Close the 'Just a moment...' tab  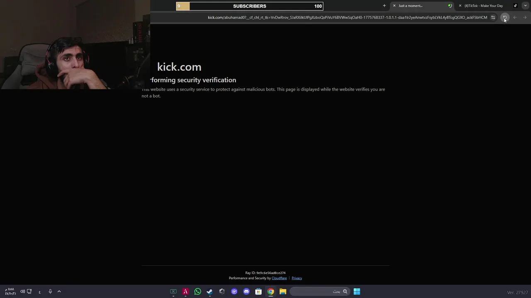click(394, 6)
